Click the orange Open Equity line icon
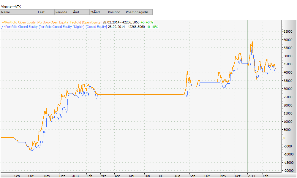297x178 pixels. [x=3, y=22]
